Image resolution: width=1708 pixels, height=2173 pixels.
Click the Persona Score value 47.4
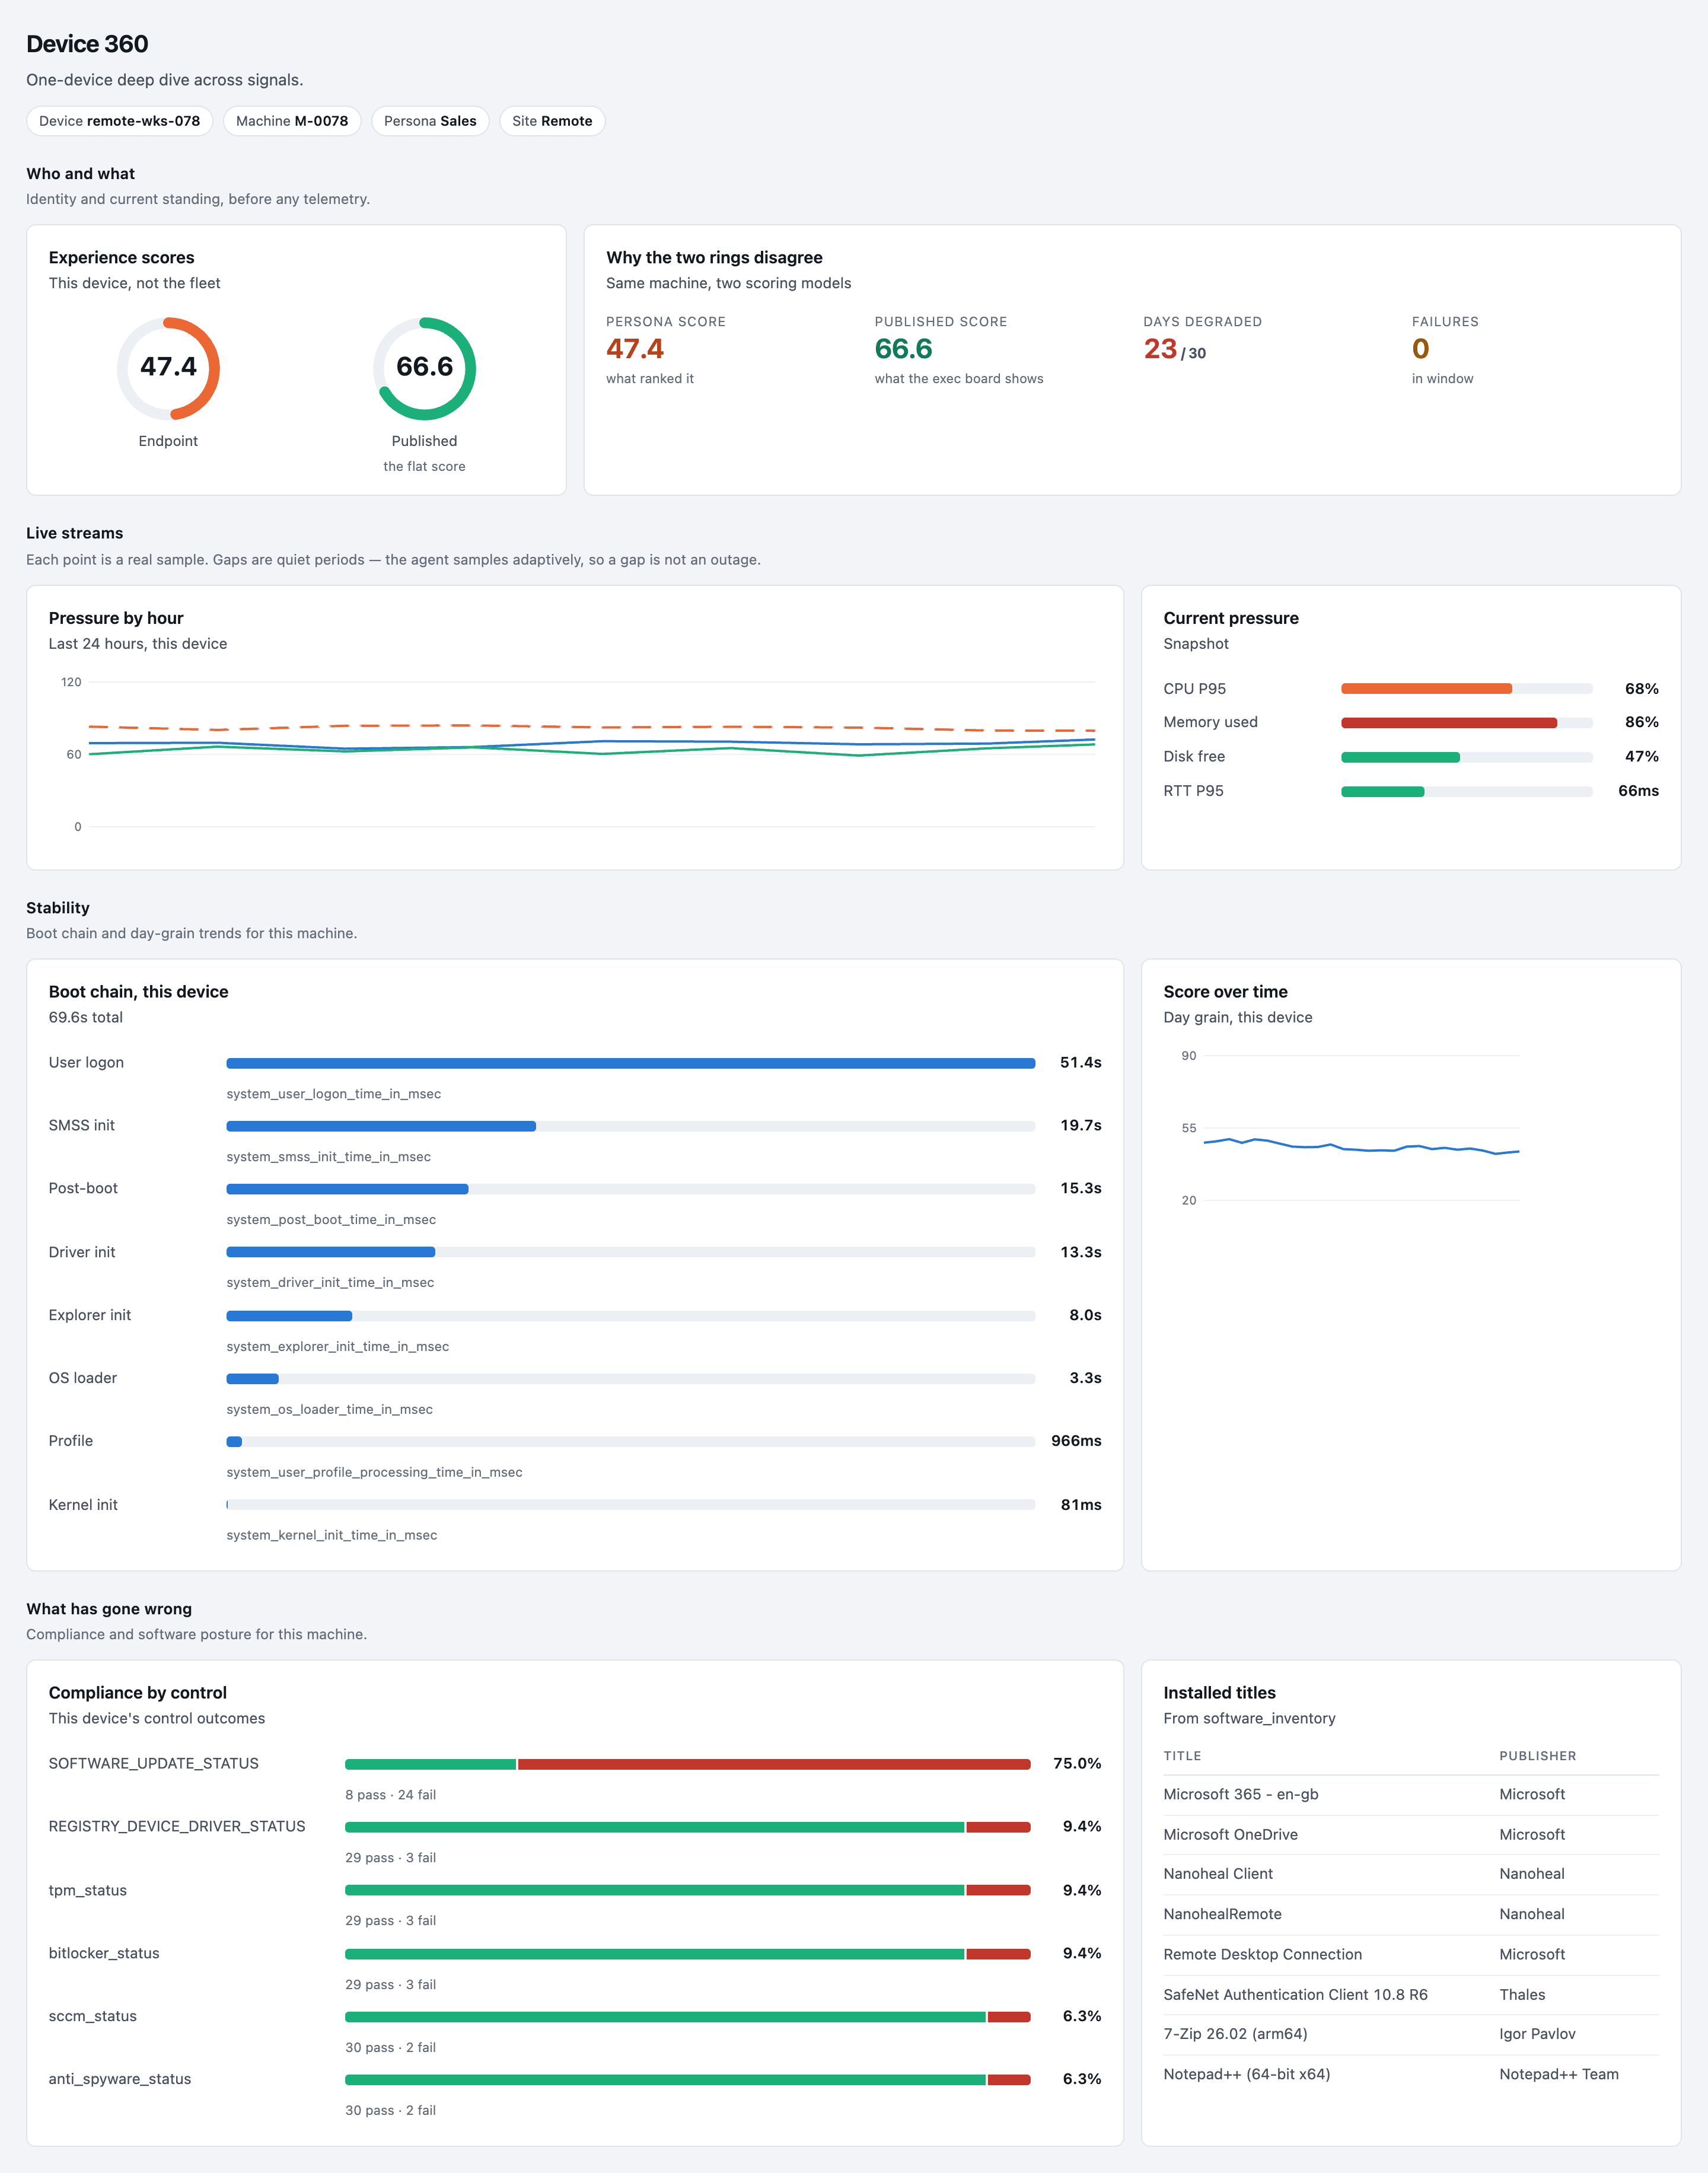[635, 349]
